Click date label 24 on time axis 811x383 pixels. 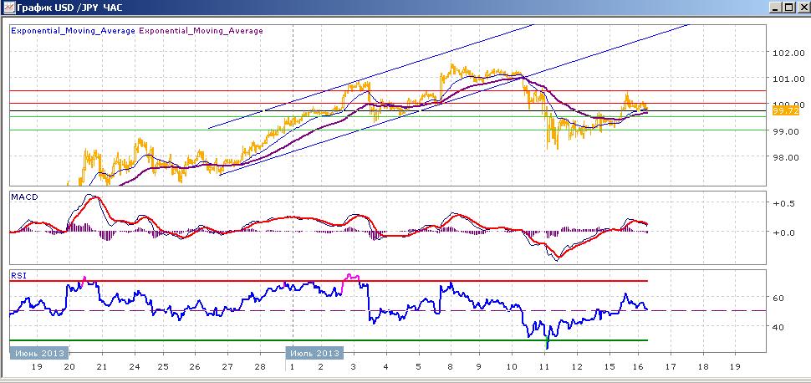pos(134,366)
